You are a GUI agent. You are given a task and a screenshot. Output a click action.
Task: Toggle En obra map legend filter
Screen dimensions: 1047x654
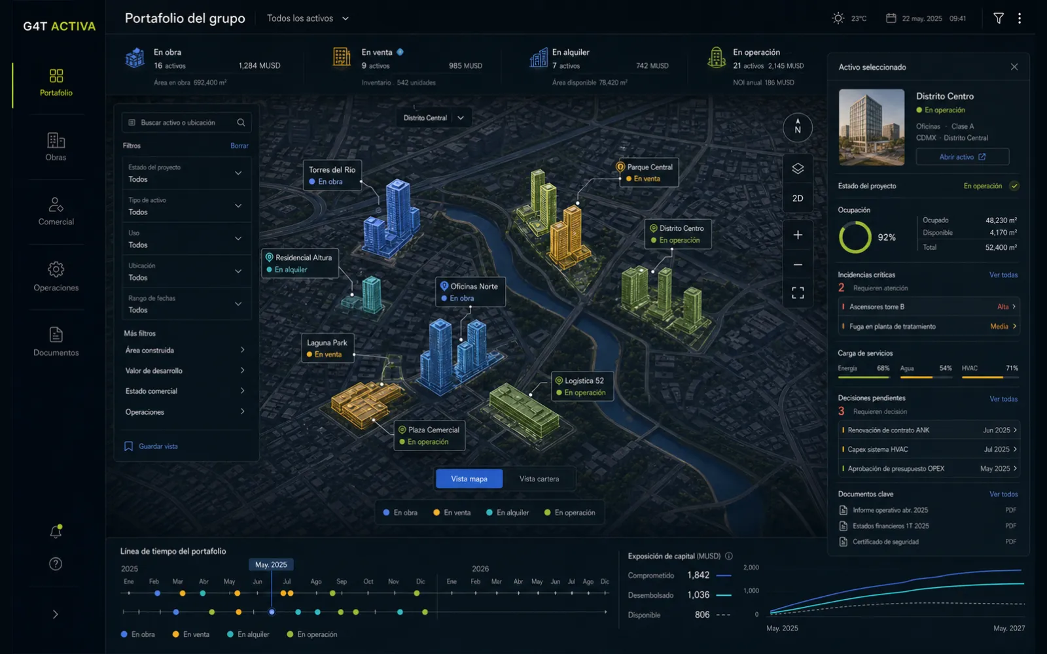coord(400,513)
